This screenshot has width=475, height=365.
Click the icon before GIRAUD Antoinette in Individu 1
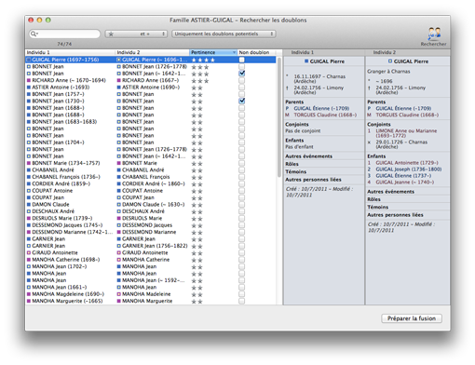[29, 252]
